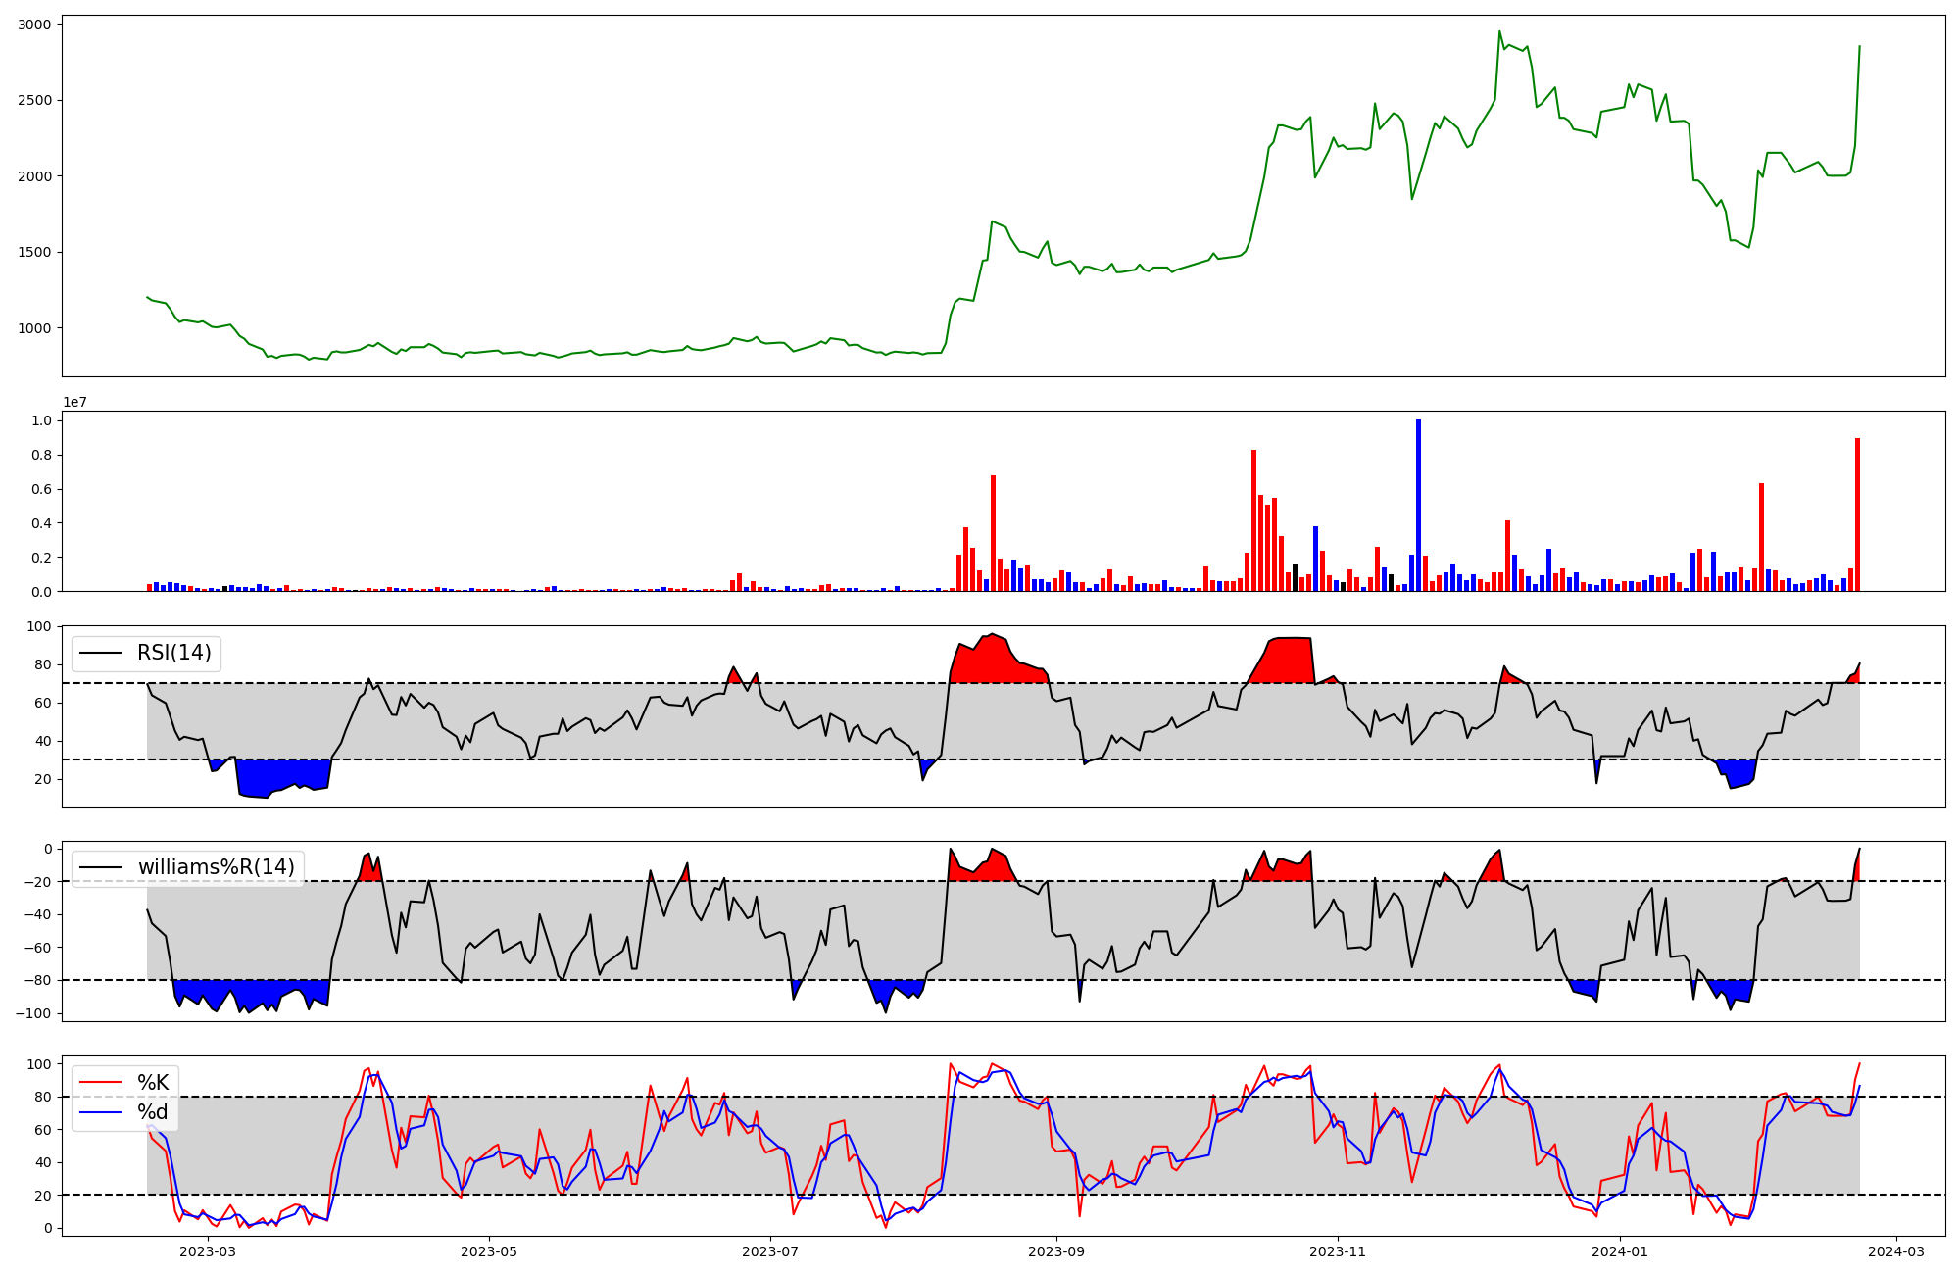This screenshot has height=1274, width=1960.
Task: Click the -100 tick on the Williams %R axis
Action: (x=33, y=1013)
